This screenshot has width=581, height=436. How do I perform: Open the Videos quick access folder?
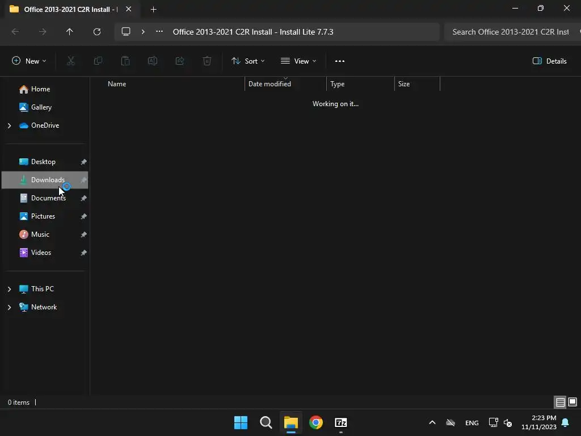tap(44, 253)
